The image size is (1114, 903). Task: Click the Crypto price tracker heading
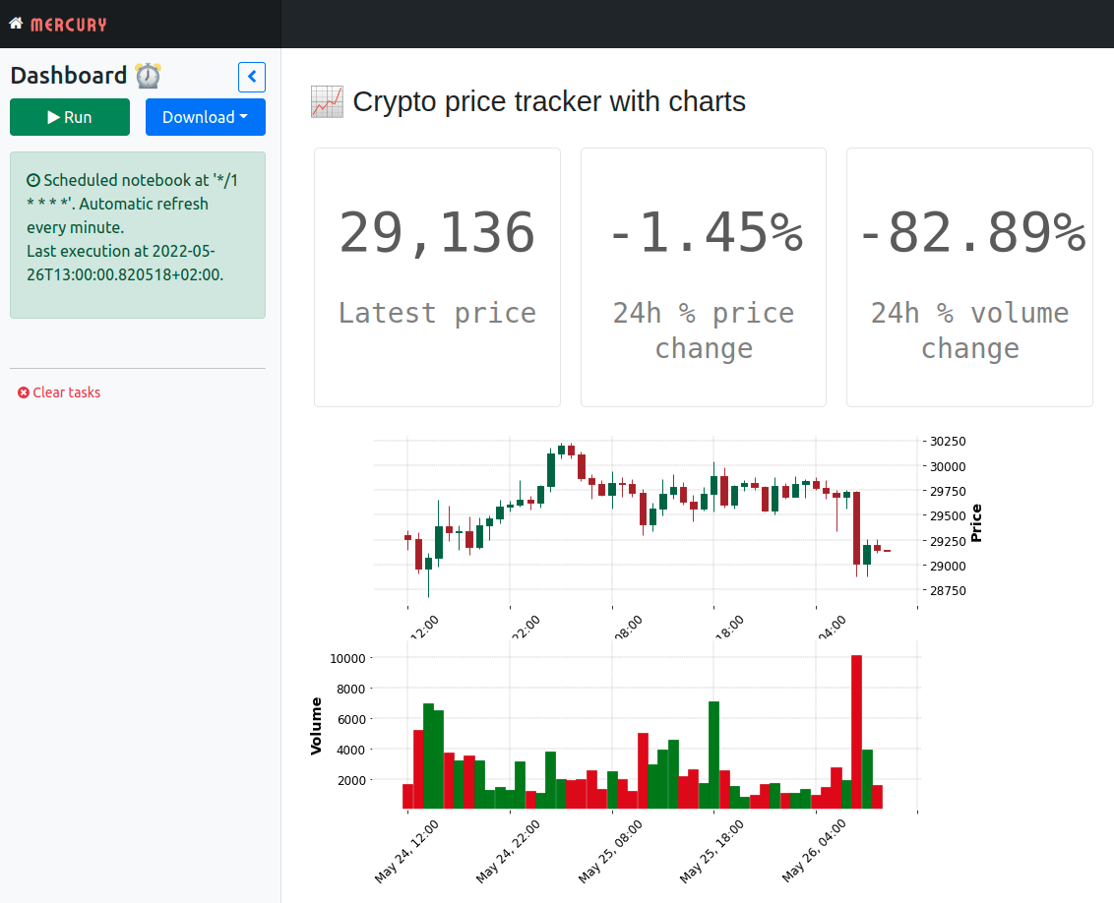pos(549,101)
